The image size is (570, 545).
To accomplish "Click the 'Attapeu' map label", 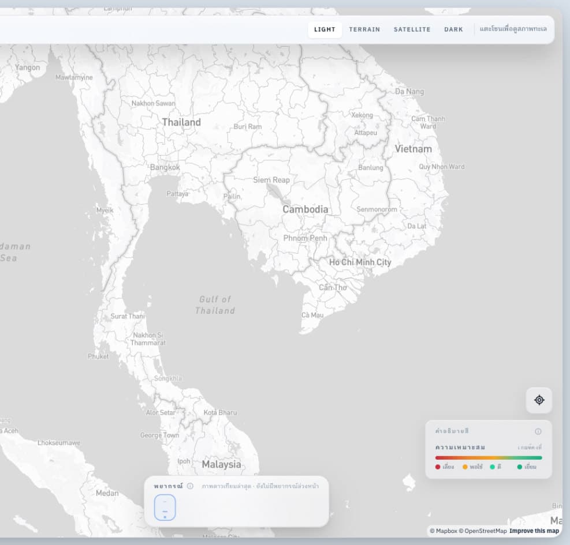I will 366,133.
